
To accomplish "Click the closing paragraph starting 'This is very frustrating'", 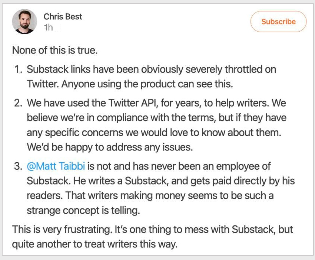I will [148, 237].
